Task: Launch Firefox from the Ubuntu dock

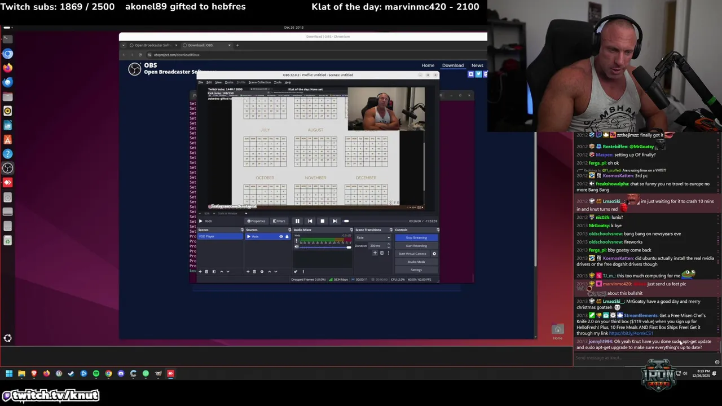Action: tap(7, 68)
